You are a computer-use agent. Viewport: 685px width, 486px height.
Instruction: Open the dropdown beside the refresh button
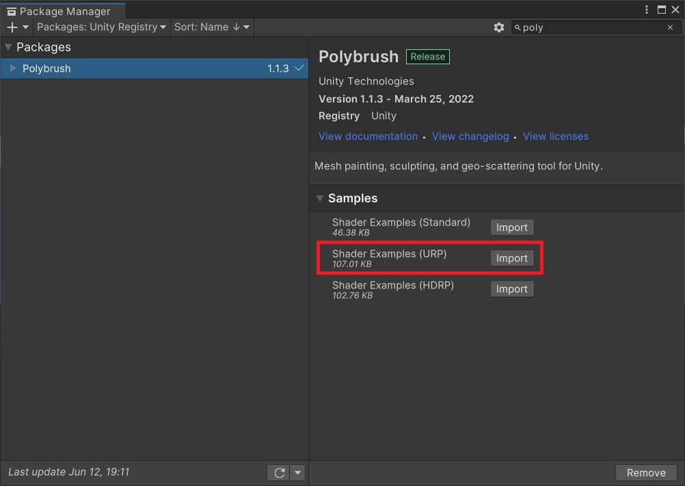(x=297, y=472)
